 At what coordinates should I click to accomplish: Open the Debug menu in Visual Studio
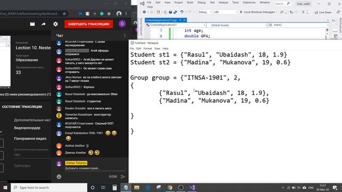tap(201, 2)
